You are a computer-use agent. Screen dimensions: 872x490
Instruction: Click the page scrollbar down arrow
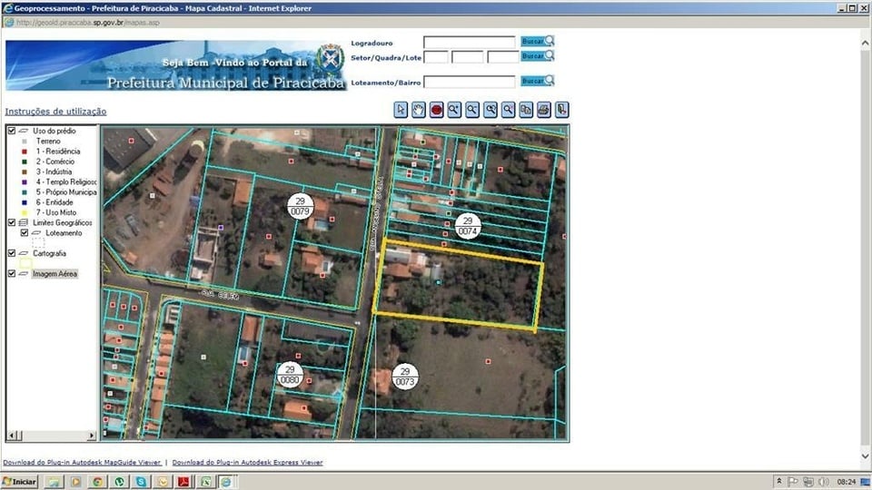[x=865, y=456]
